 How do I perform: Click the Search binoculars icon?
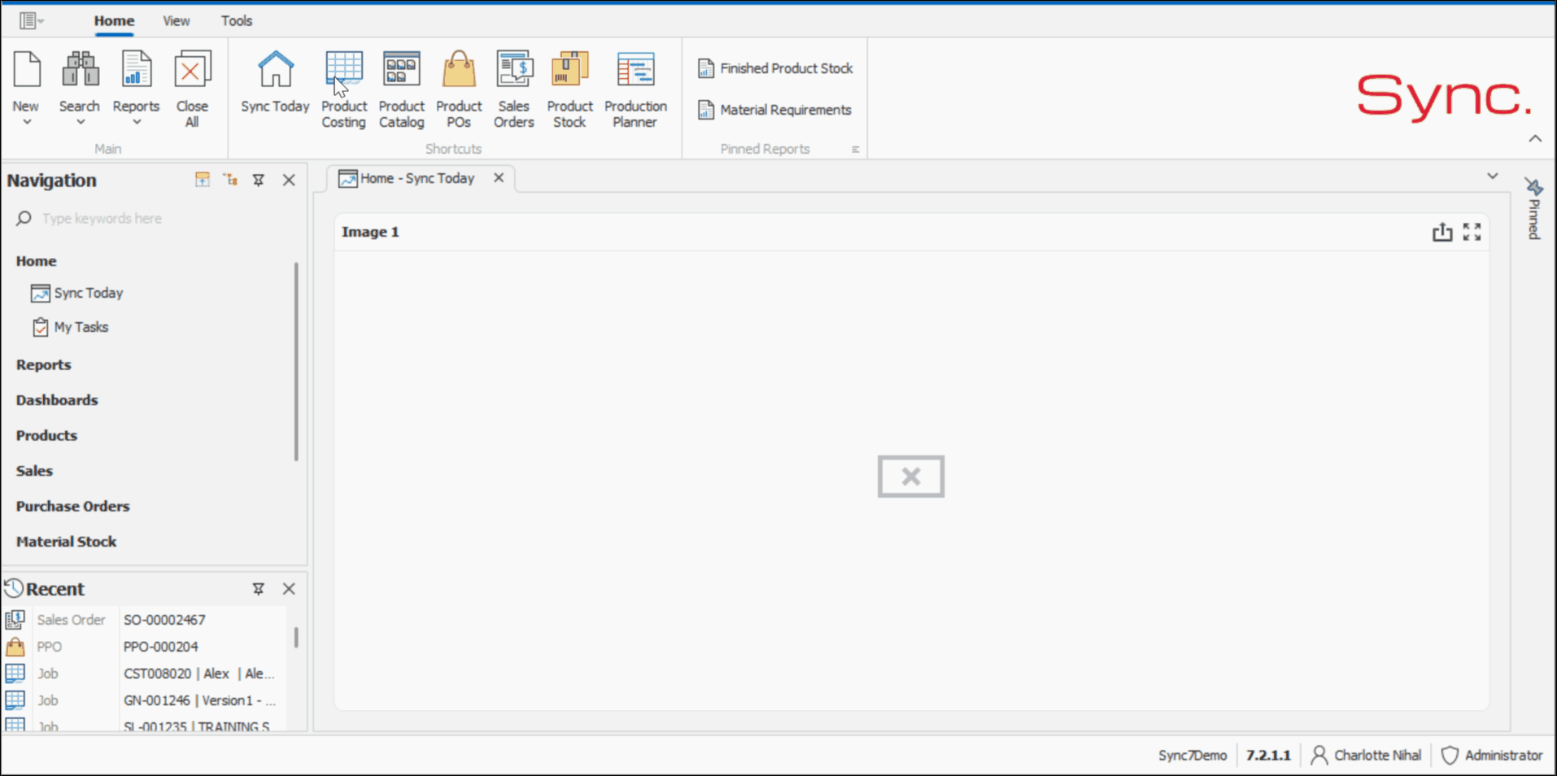[x=81, y=69]
